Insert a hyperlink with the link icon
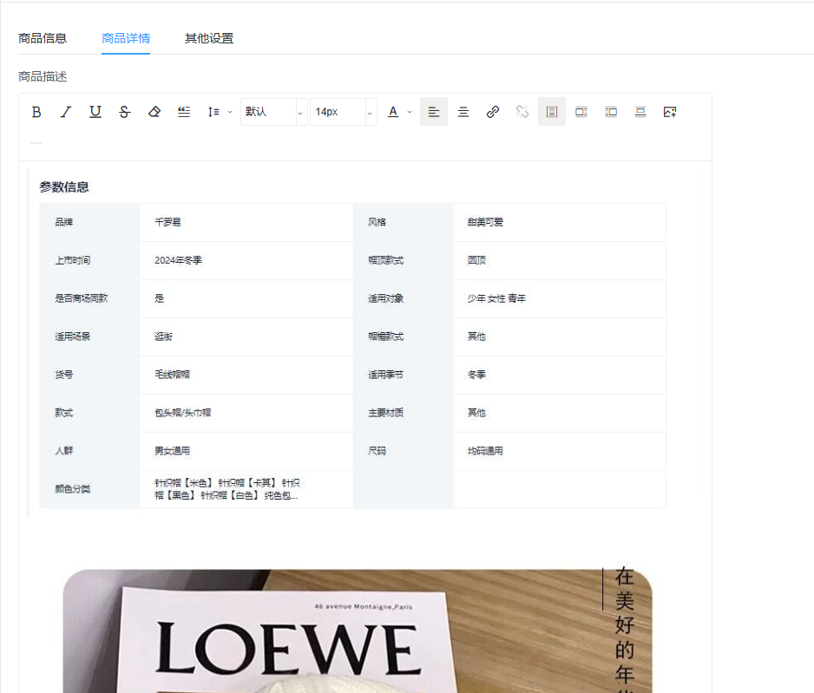 493,112
